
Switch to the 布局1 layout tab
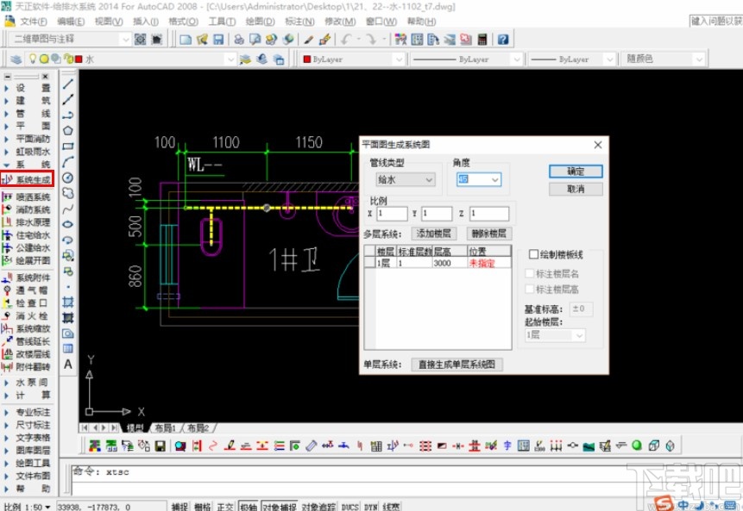coord(164,427)
